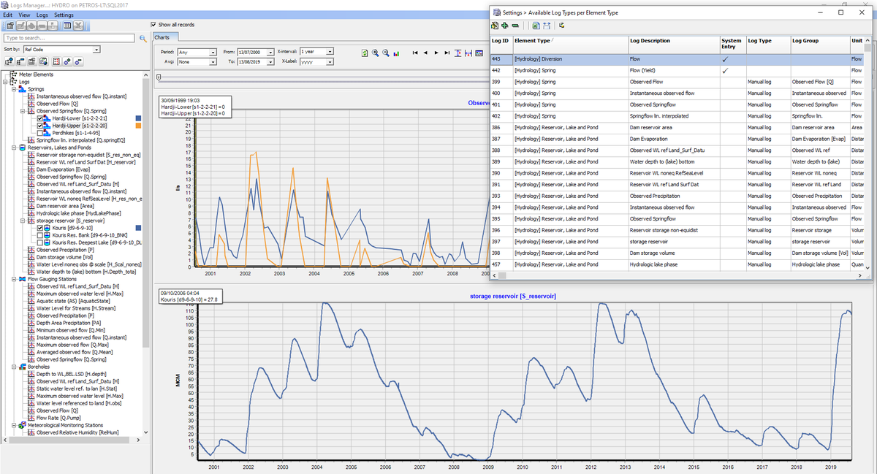Open the Sort by Ref Code dropdown
The width and height of the screenshot is (877, 474).
(96, 50)
